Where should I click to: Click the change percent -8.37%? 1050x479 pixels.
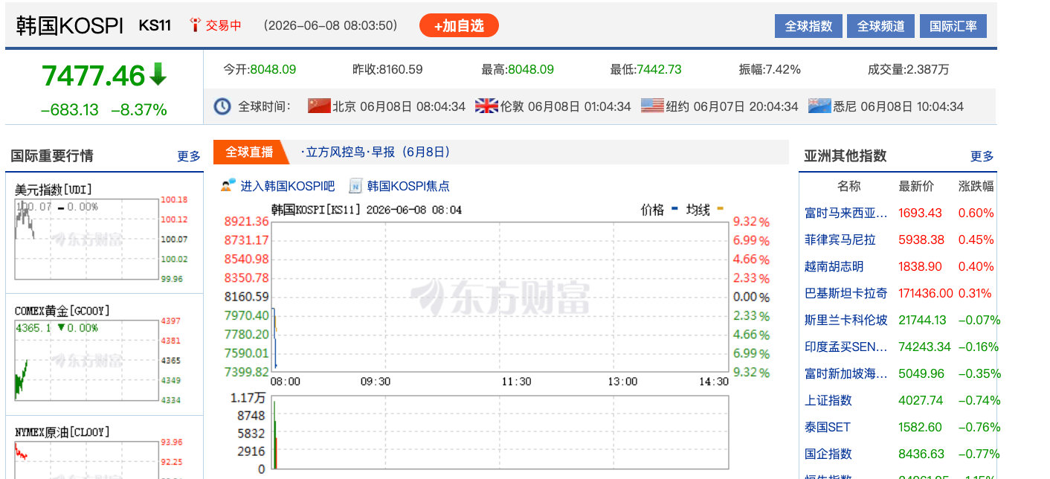pos(139,110)
